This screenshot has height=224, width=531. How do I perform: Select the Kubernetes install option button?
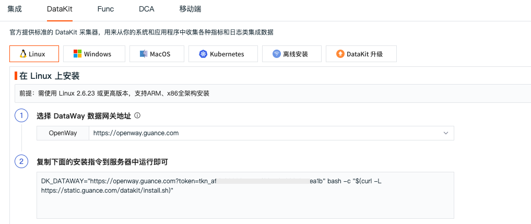[220, 54]
